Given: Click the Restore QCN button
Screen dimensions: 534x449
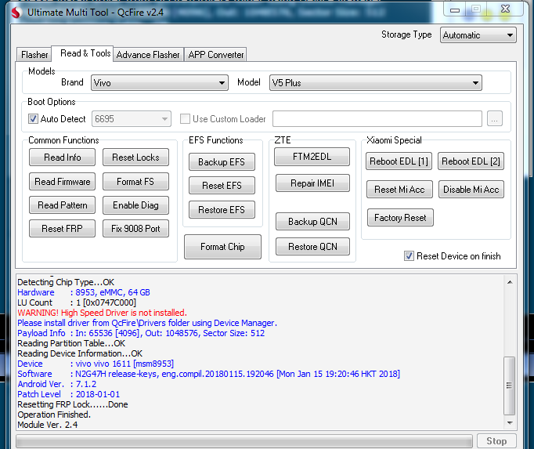Looking at the screenshot, I should coord(312,247).
